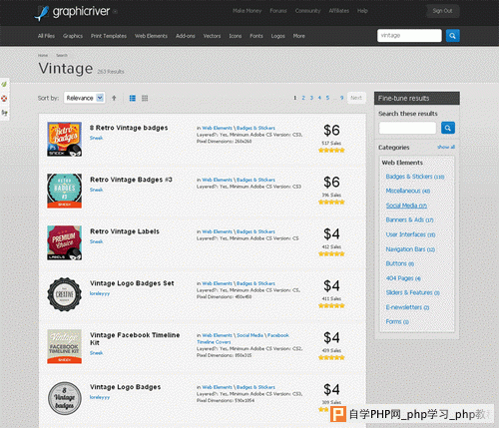Filter by Sliders & Features category
This screenshot has width=499, height=428.
tap(412, 292)
